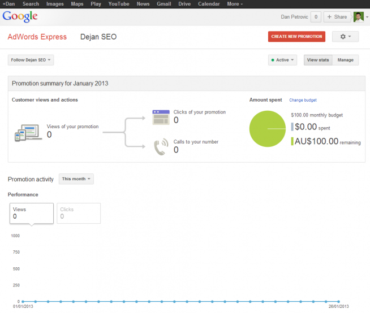Click the Google logo
The image size is (370, 313).
click(20, 16)
